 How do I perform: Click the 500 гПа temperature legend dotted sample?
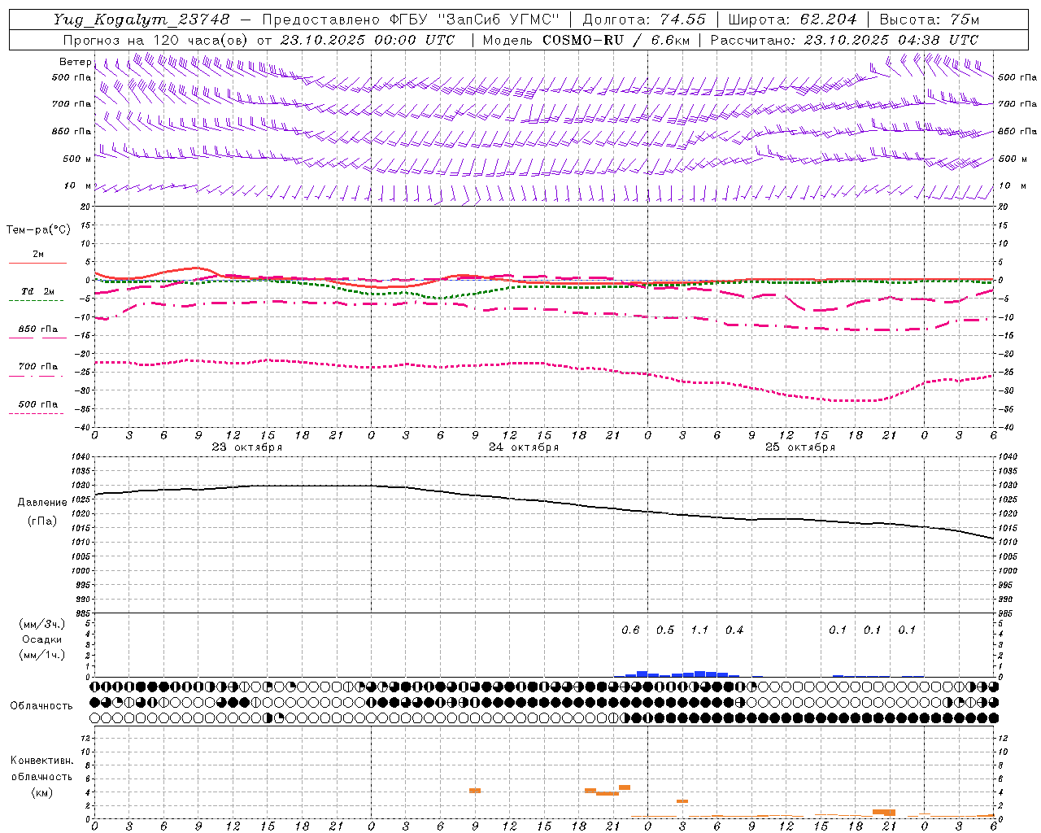point(36,413)
